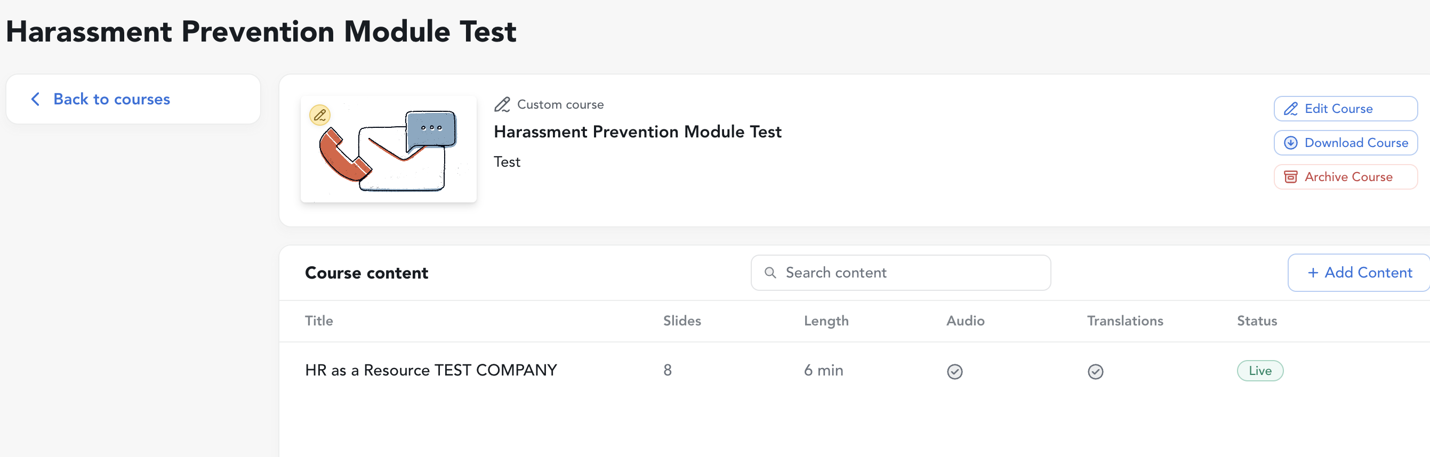Click the Live status badge

pyautogui.click(x=1259, y=371)
